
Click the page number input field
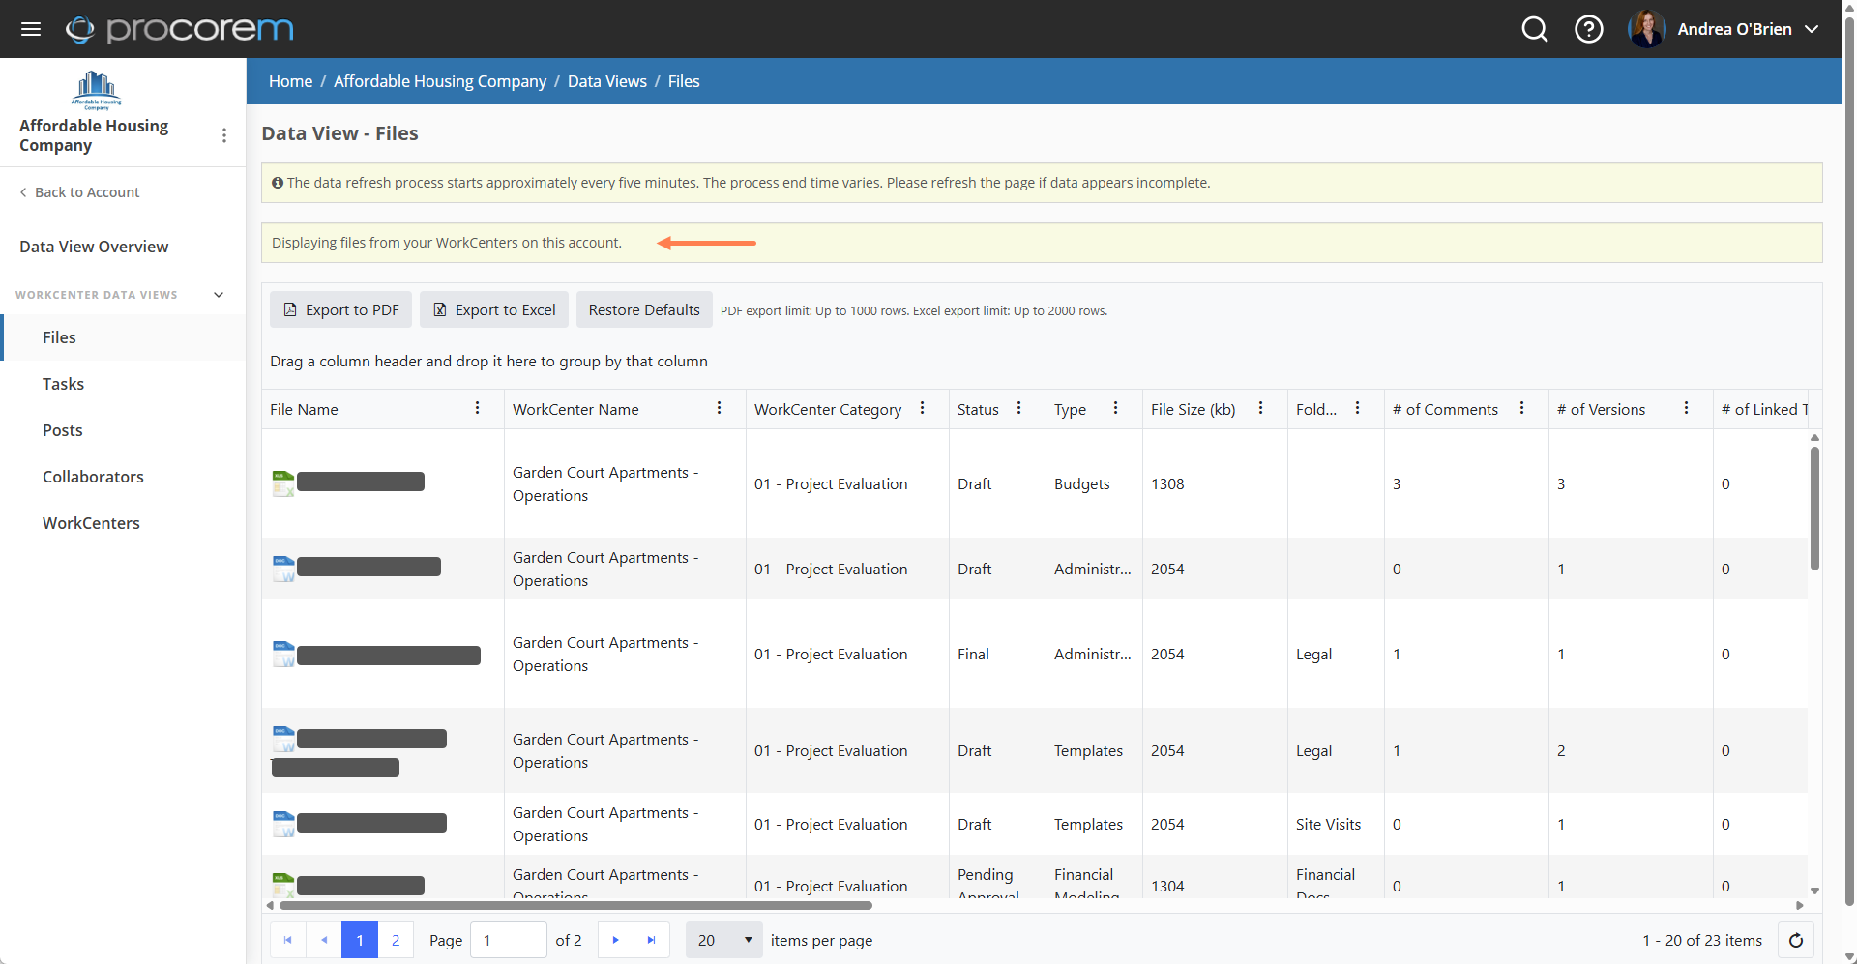click(509, 940)
